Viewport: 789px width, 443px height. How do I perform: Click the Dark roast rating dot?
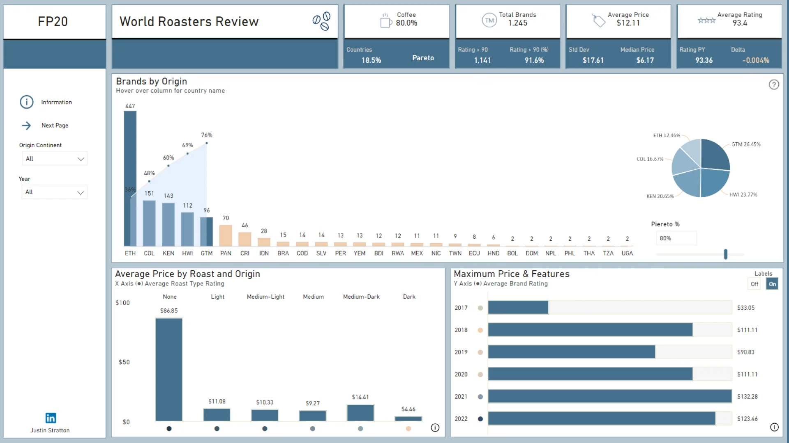tap(408, 429)
